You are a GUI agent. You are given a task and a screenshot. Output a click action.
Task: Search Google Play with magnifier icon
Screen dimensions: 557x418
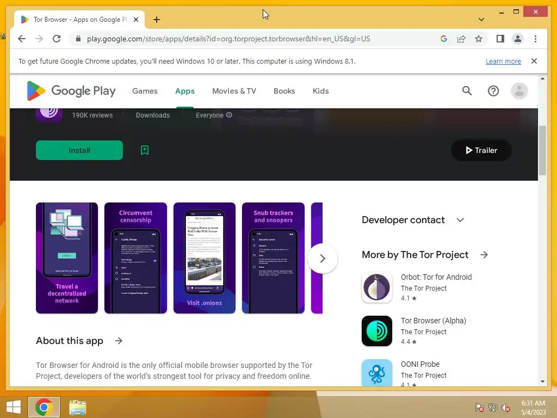pos(467,91)
